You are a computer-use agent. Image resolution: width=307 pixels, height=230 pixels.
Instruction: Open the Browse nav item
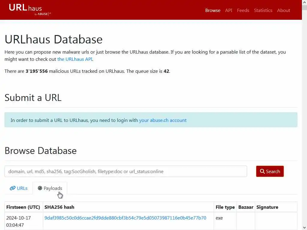coord(213,10)
